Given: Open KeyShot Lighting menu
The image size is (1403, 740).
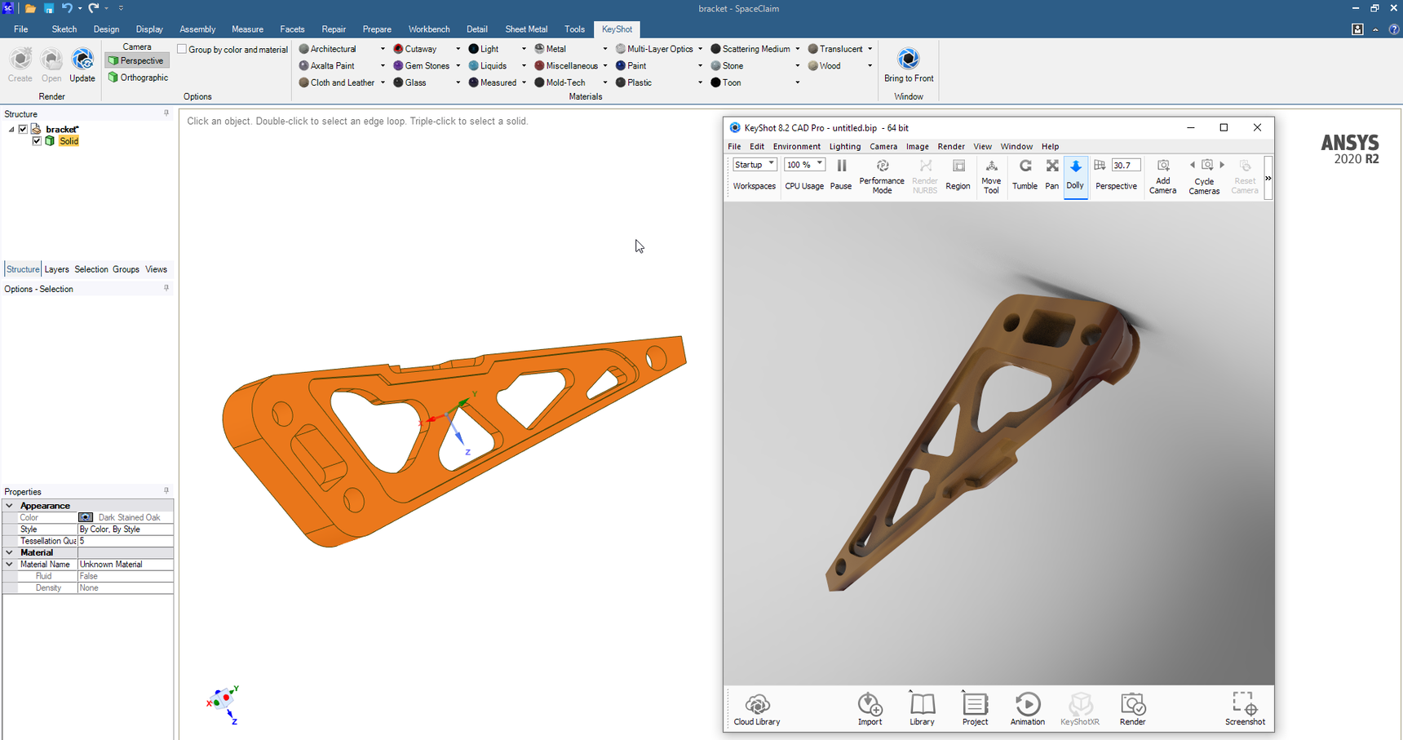Looking at the screenshot, I should point(844,147).
